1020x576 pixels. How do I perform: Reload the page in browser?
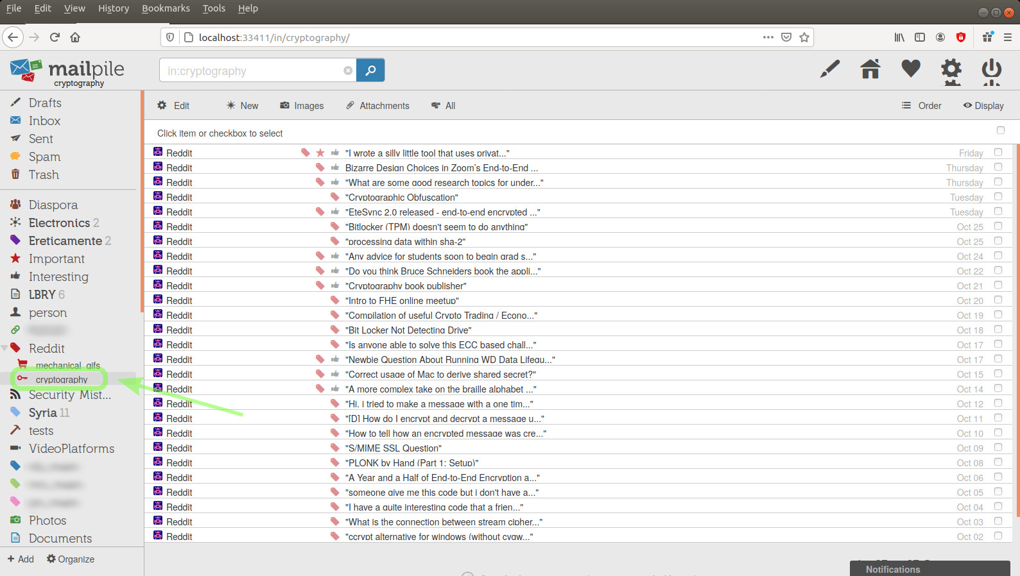[55, 37]
